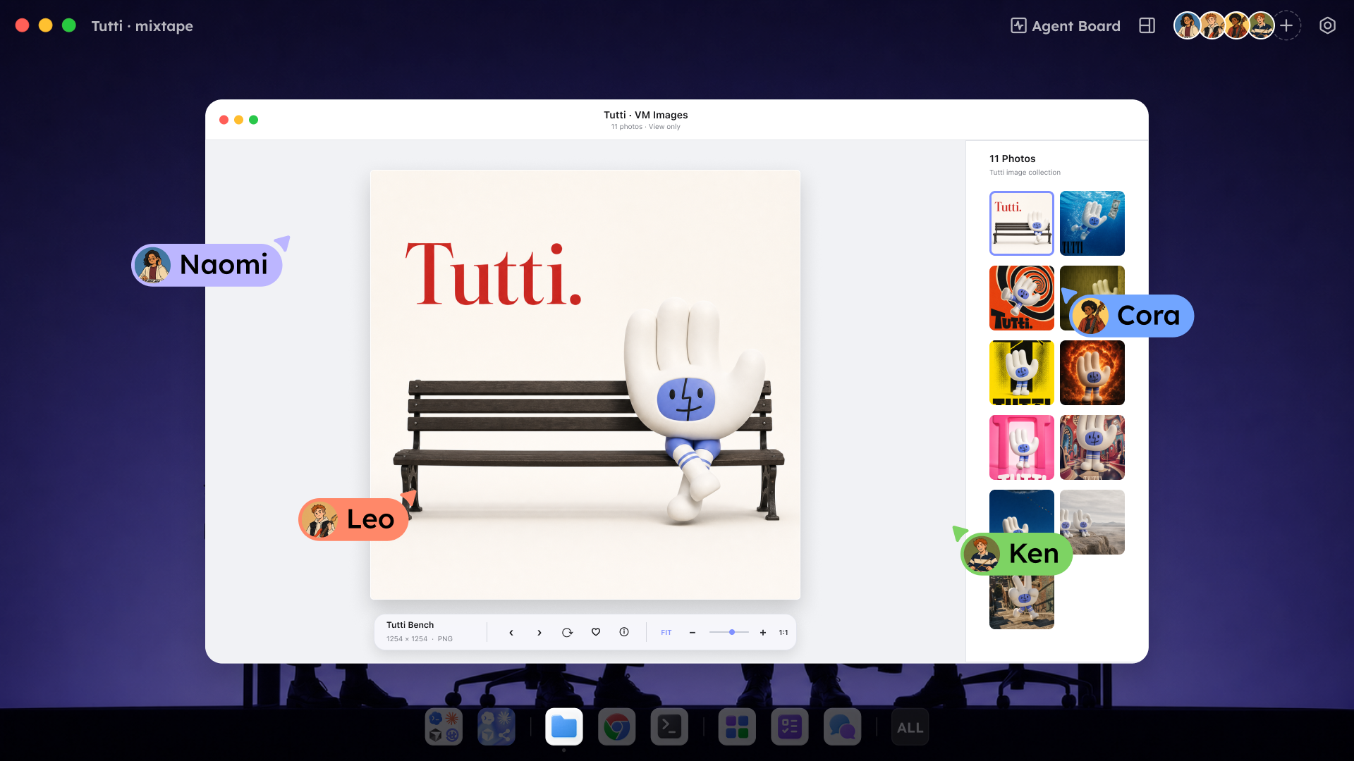
Task: Adjust the zoom level slider
Action: coord(730,632)
